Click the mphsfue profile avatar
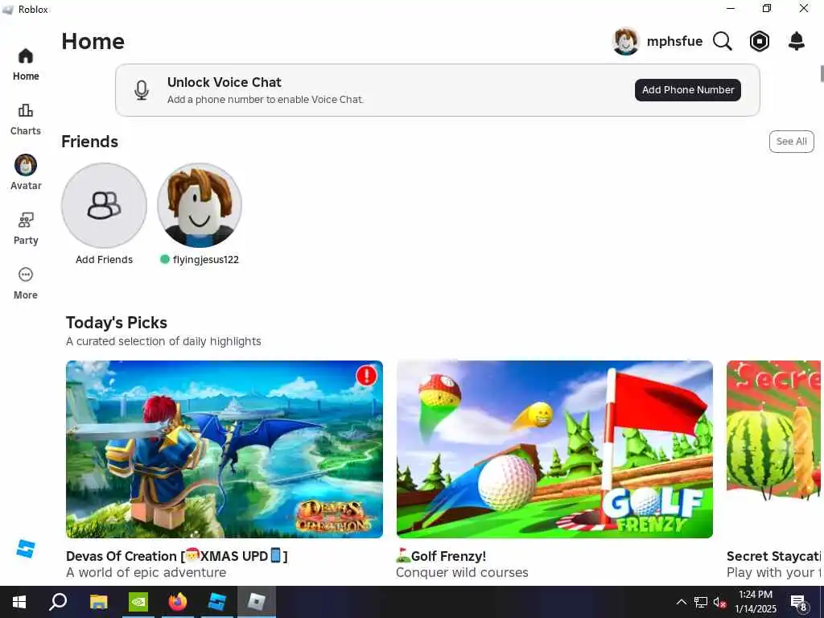The height and width of the screenshot is (618, 824). coord(625,41)
